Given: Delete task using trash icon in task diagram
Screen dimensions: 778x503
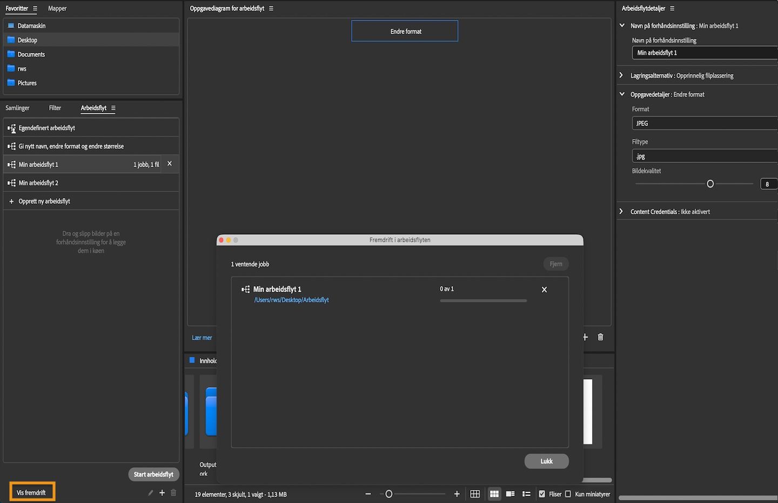Looking at the screenshot, I should (x=600, y=337).
